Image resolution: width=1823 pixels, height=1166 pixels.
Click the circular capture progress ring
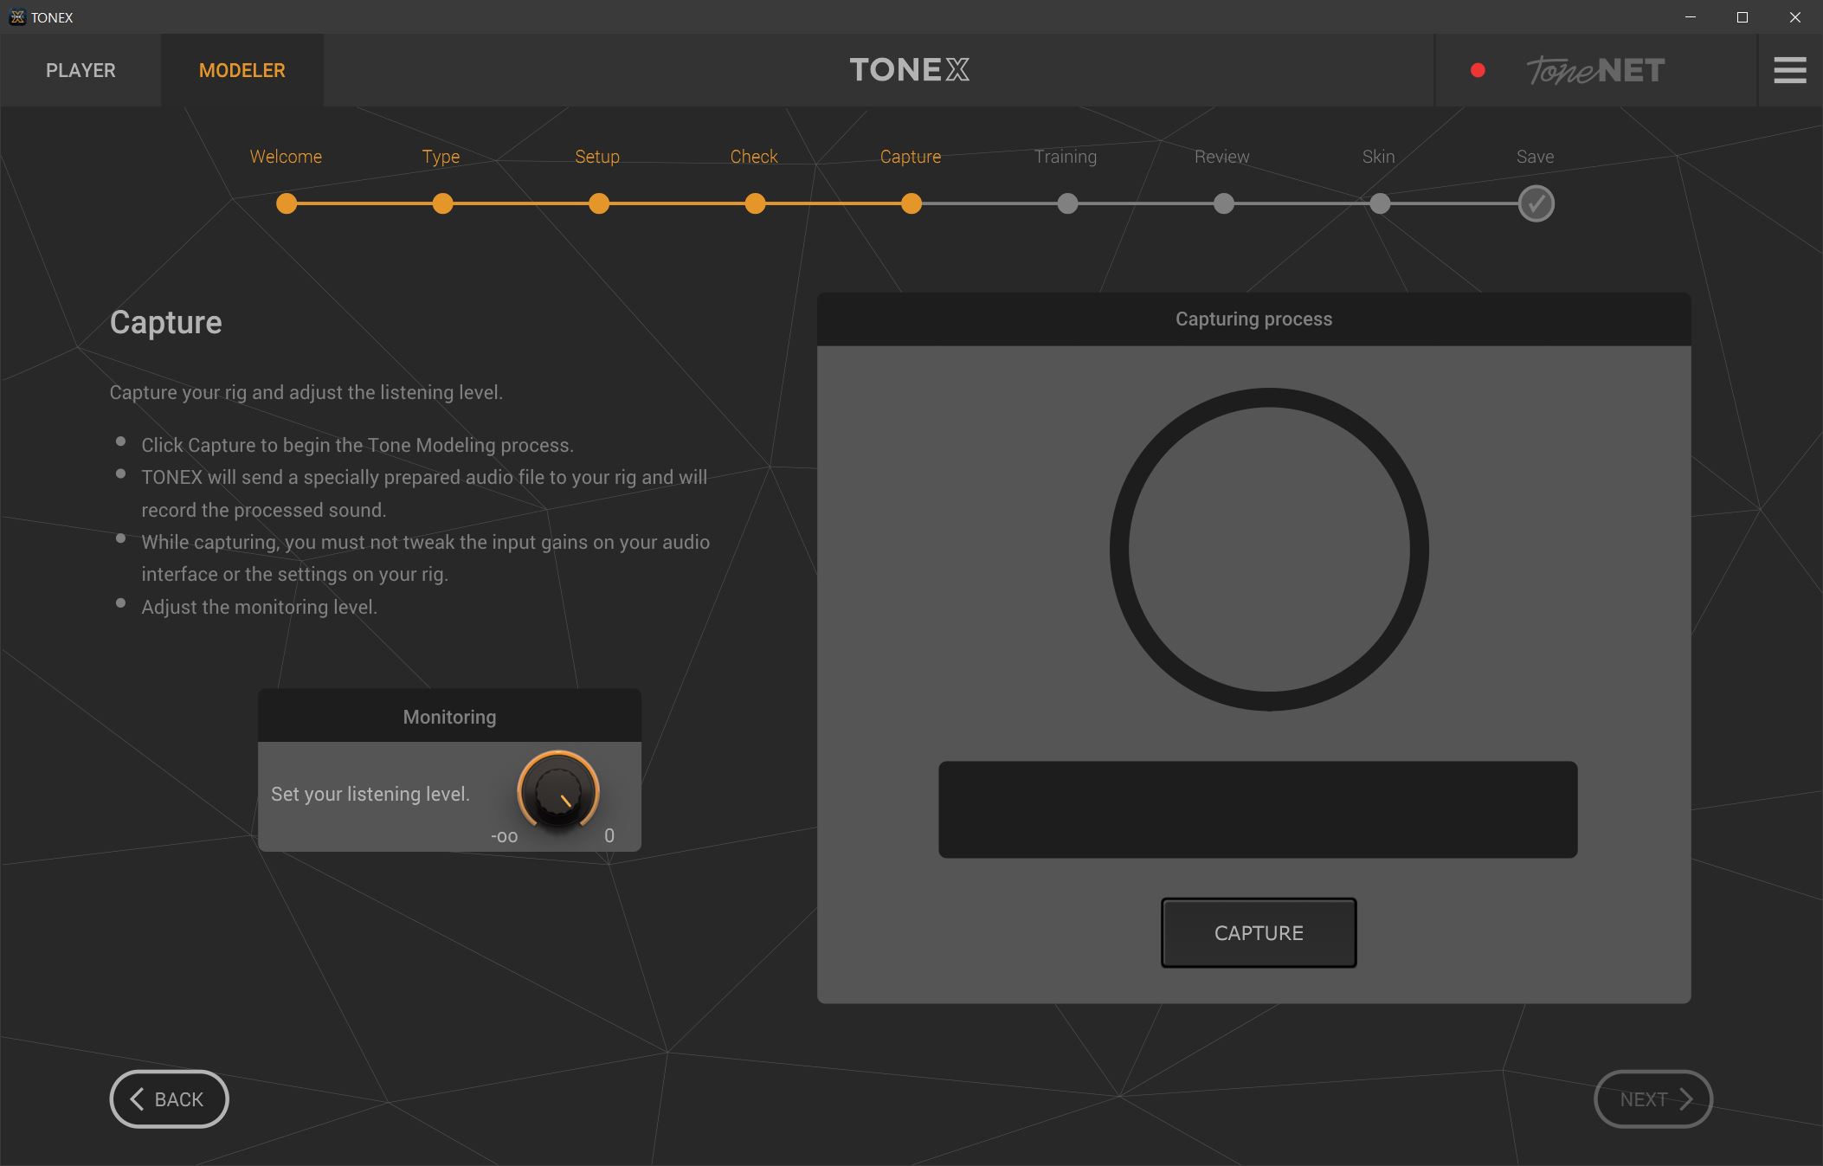tap(1269, 549)
